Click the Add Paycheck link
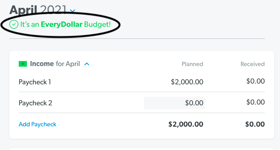The image size is (280, 150). (37, 124)
